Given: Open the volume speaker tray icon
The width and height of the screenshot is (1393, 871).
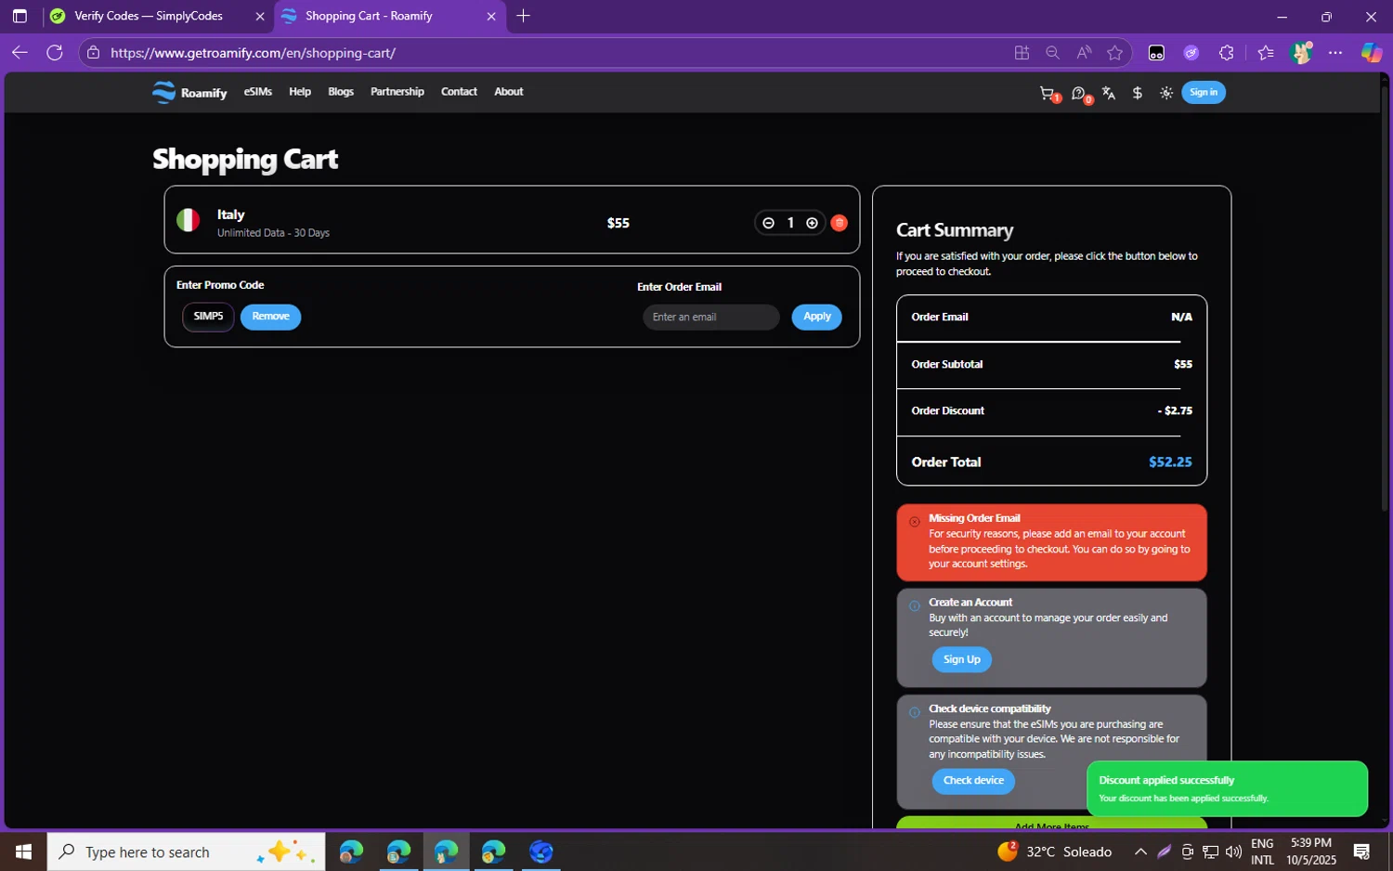Looking at the screenshot, I should coord(1233,851).
